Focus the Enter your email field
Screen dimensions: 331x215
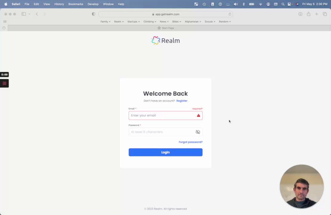[x=165, y=116]
